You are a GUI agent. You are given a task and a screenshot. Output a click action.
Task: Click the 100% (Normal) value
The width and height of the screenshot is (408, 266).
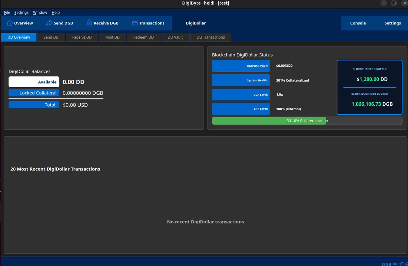point(288,109)
